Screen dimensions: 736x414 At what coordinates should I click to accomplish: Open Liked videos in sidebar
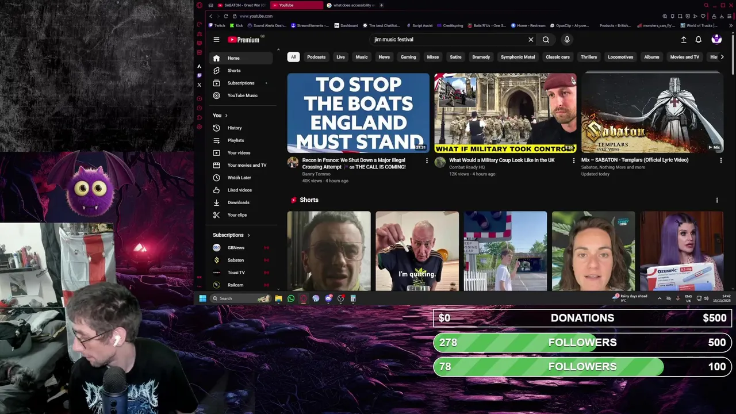coord(240,190)
